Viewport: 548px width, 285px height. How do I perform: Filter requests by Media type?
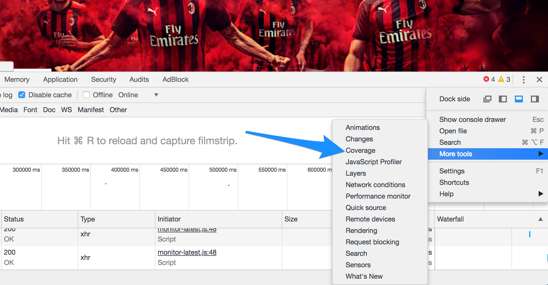pos(9,110)
